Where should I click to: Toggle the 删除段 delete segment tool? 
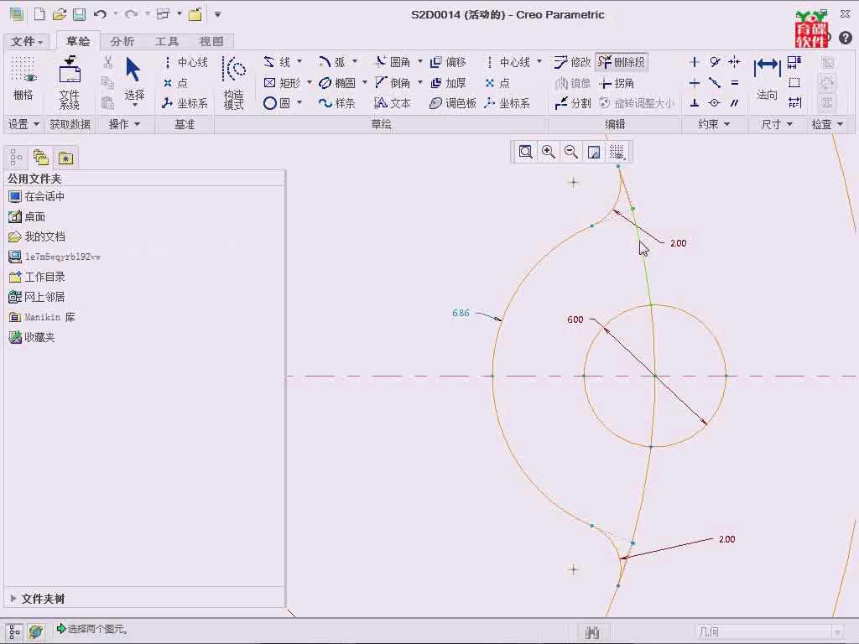pos(622,62)
